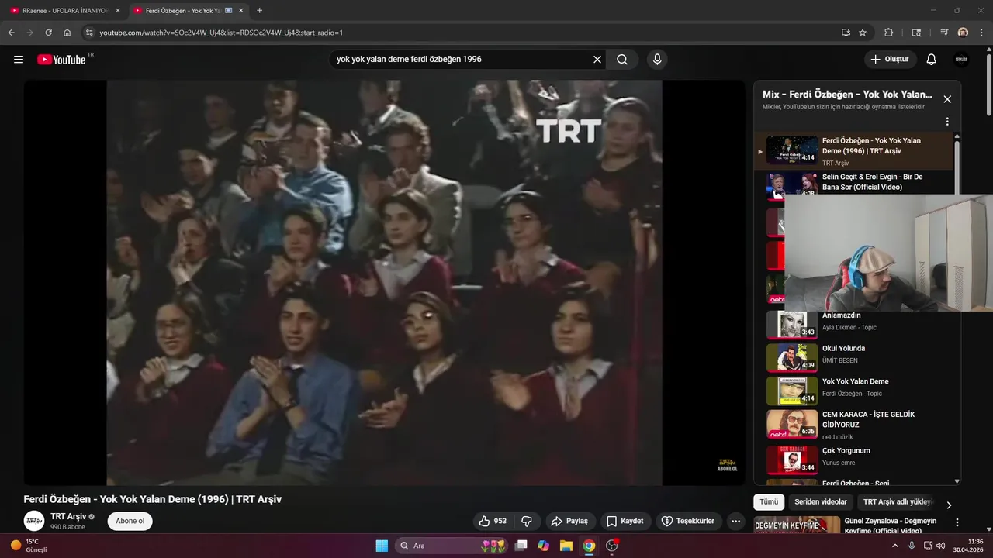Viewport: 993px width, 558px height.
Task: Open the TRT Arşiv channel avatar
Action: (x=34, y=521)
